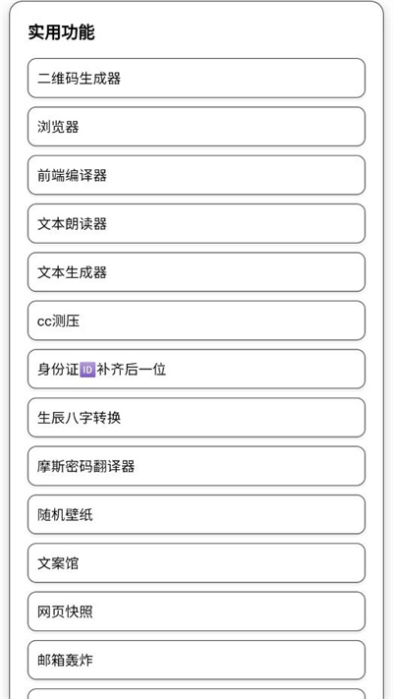
Task: Open 身份证补齐后一位 tool
Action: point(196,369)
